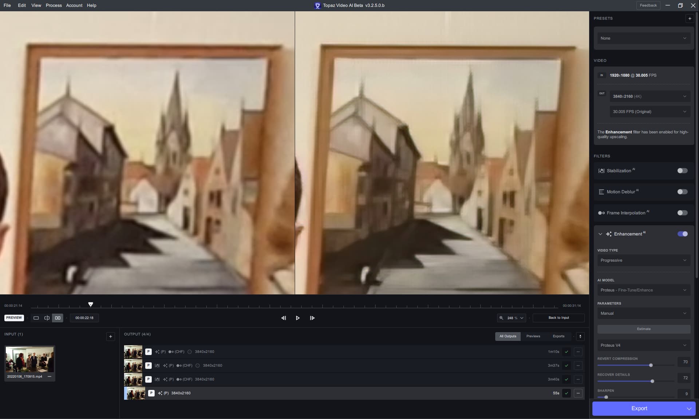The image size is (699, 419).
Task: Switch to the Previews tab
Action: pos(533,336)
